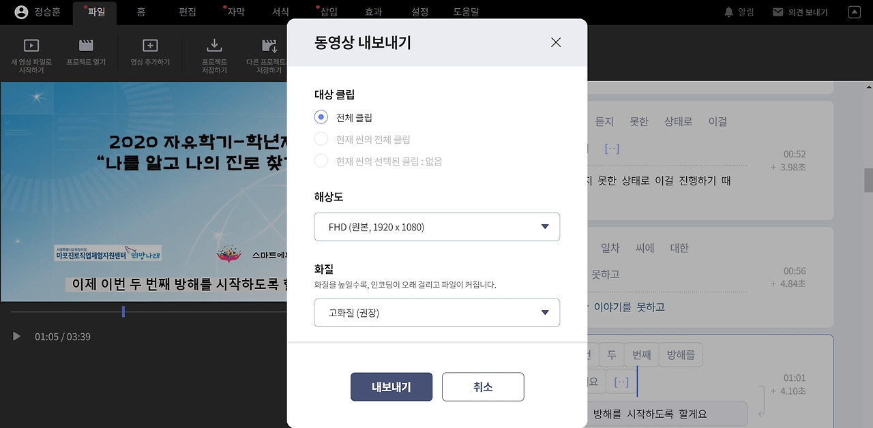Cancel the export with the 취소 button
Screen dimensions: 873x428
(483, 386)
